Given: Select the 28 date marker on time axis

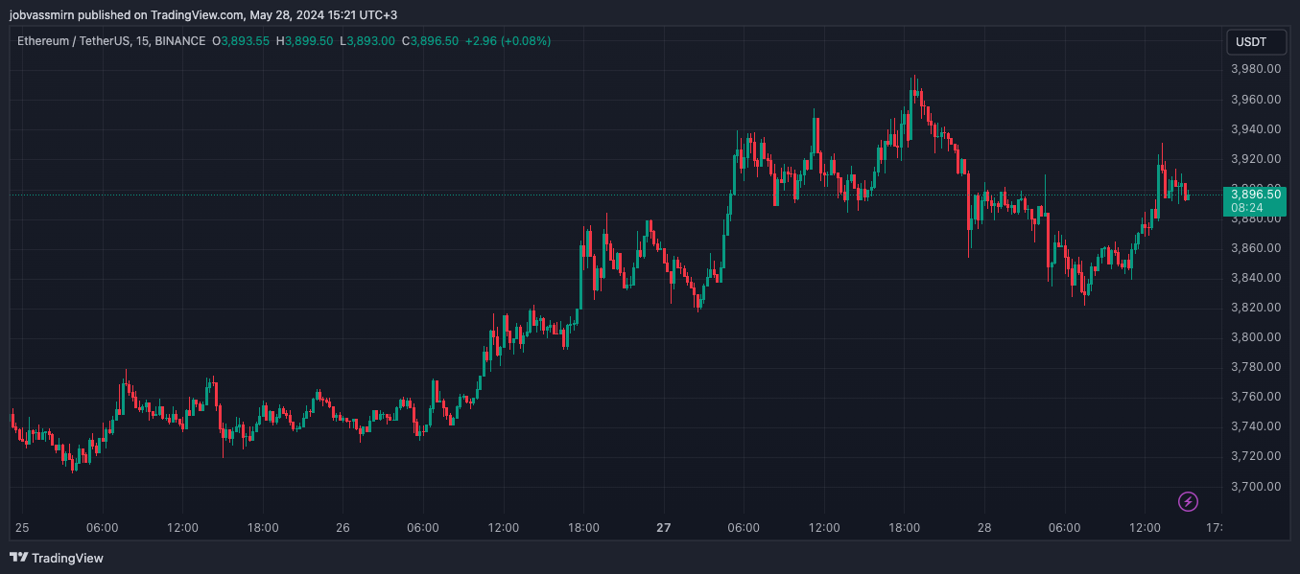Looking at the screenshot, I should [984, 528].
